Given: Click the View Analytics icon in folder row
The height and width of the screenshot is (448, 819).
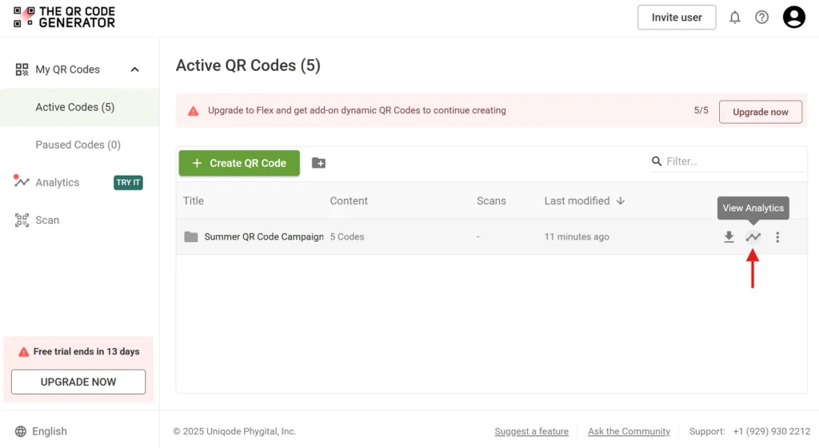Looking at the screenshot, I should point(753,237).
